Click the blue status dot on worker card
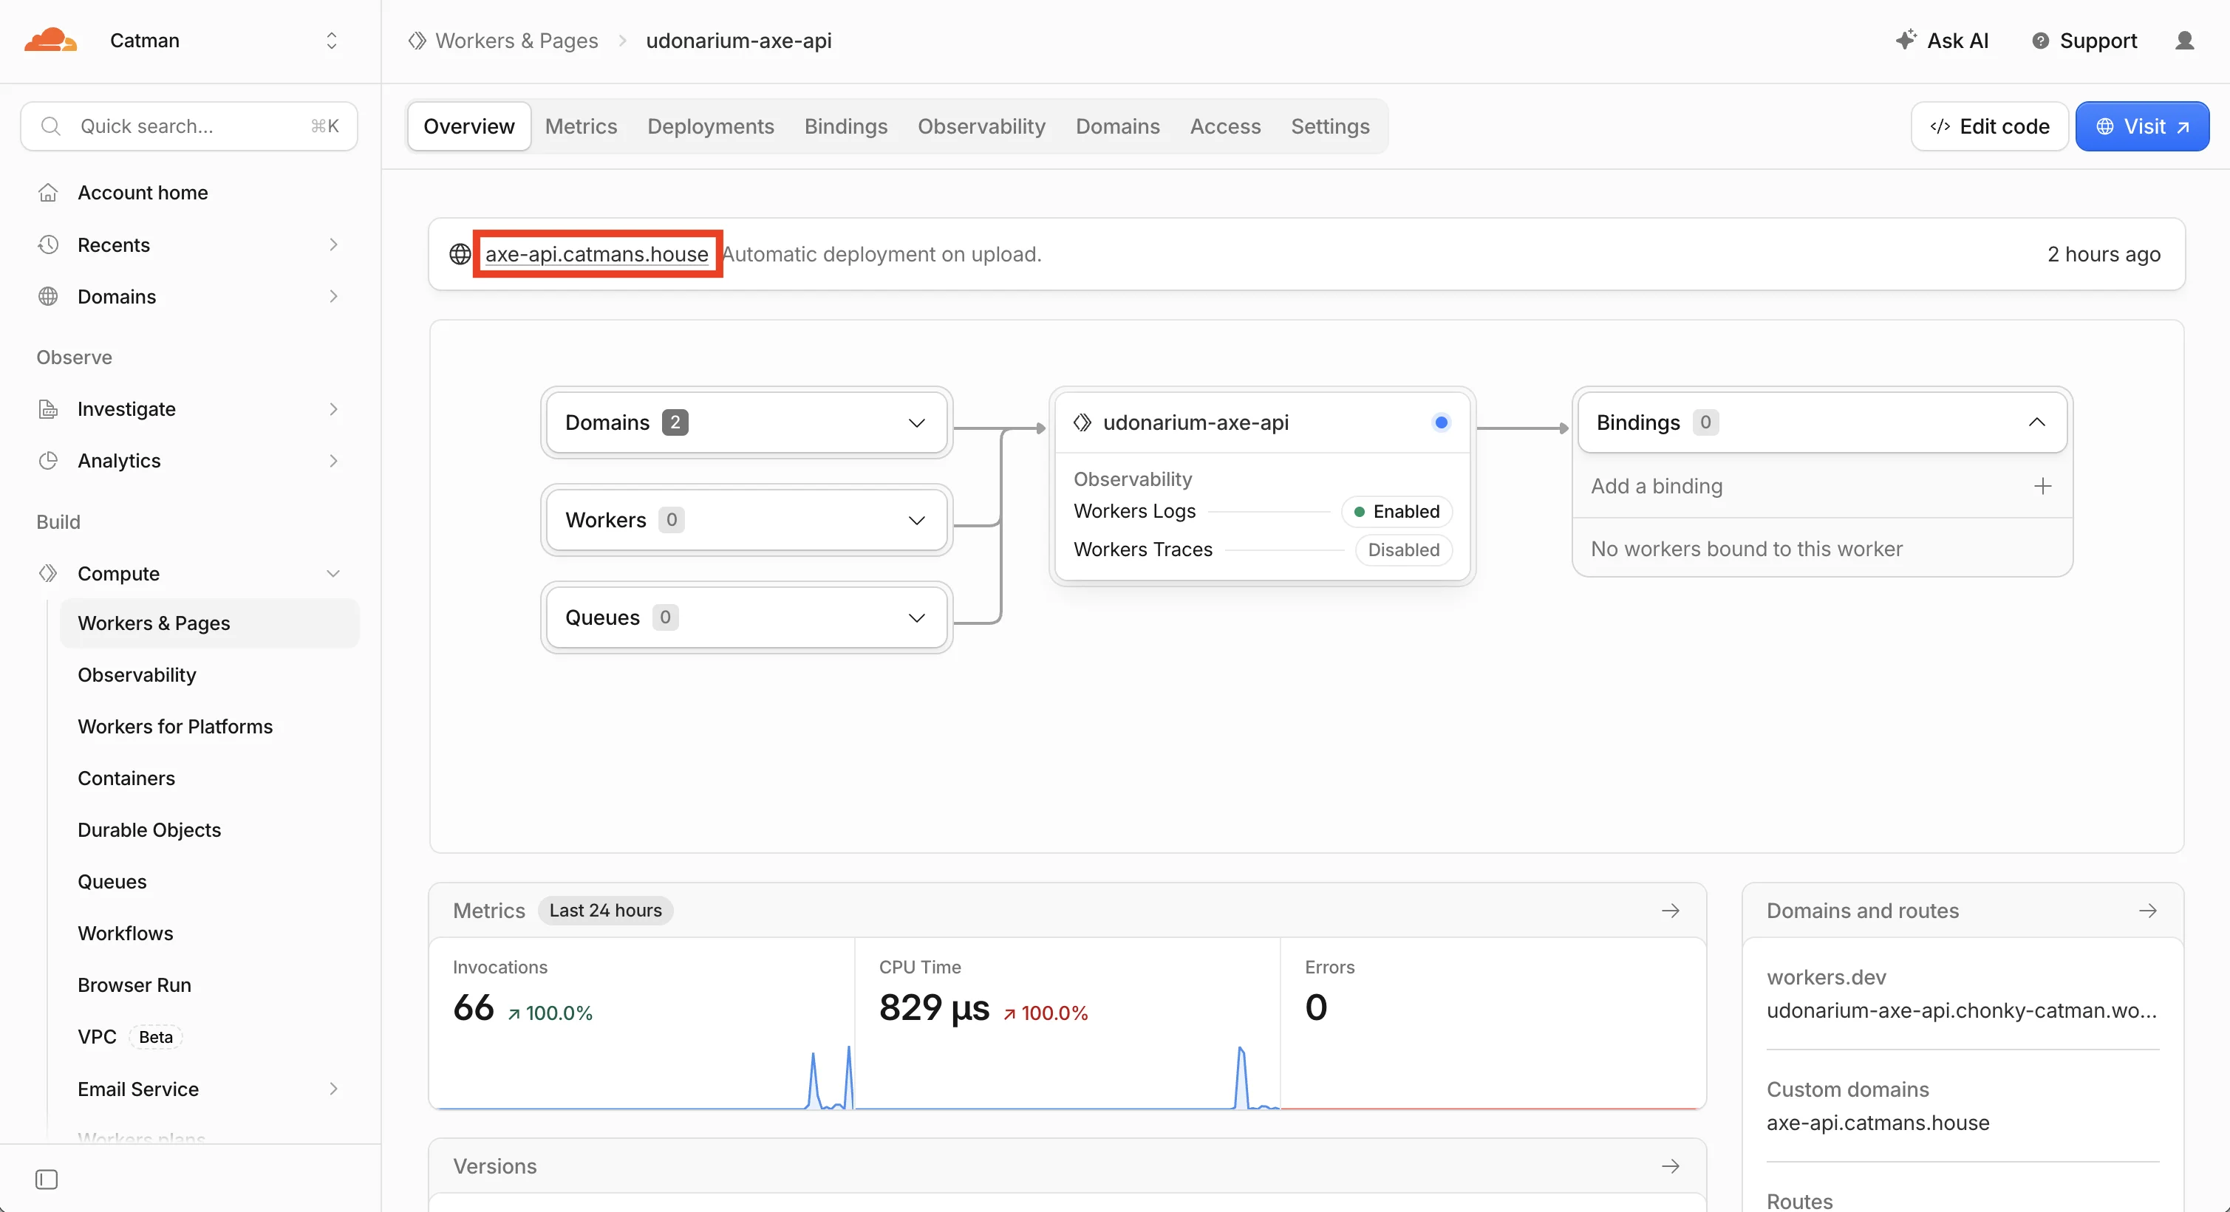2230x1212 pixels. pyautogui.click(x=1442, y=423)
